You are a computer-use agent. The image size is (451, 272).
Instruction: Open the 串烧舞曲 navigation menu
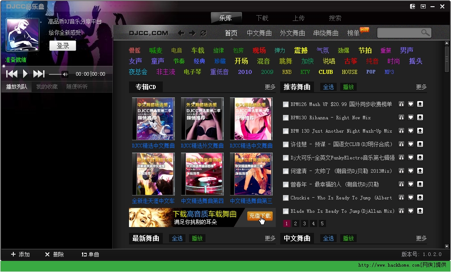[326, 33]
